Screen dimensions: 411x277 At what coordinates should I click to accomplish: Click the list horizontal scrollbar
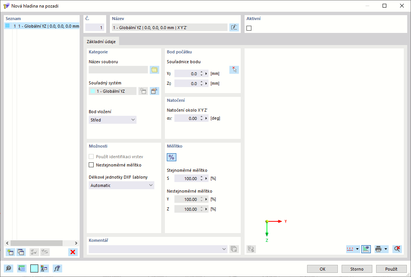[x=36, y=243]
